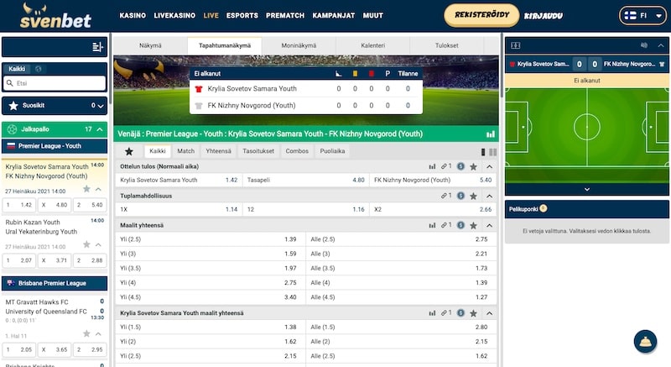The image size is (671, 367).
Task: Open the Tulokset tab
Action: coord(447,45)
